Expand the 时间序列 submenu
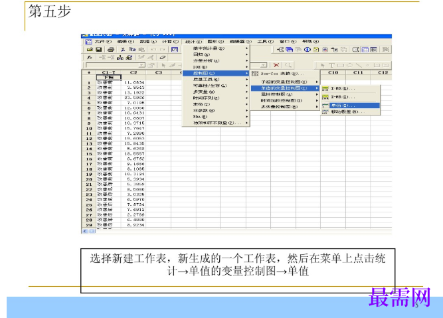Viewport: 443px width, 318px height. pos(216,98)
